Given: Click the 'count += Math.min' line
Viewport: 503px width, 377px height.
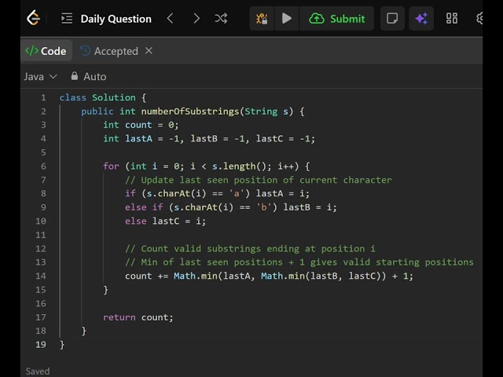Looking at the screenshot, I should click(x=269, y=276).
